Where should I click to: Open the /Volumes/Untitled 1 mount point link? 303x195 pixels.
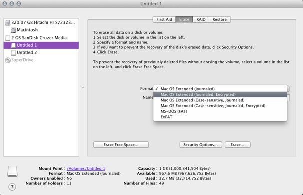(x=86, y=168)
